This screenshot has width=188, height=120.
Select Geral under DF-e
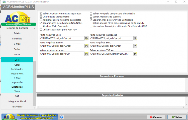[x=17, y=65]
